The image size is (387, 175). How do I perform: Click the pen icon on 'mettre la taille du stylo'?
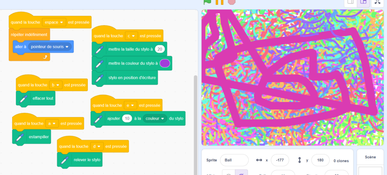(x=99, y=49)
